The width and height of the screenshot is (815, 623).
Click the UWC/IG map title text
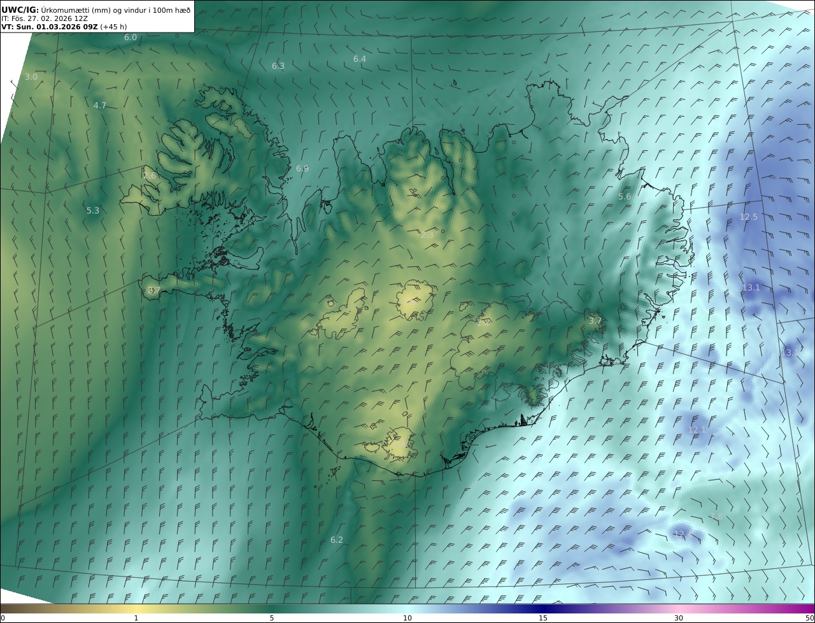click(96, 10)
